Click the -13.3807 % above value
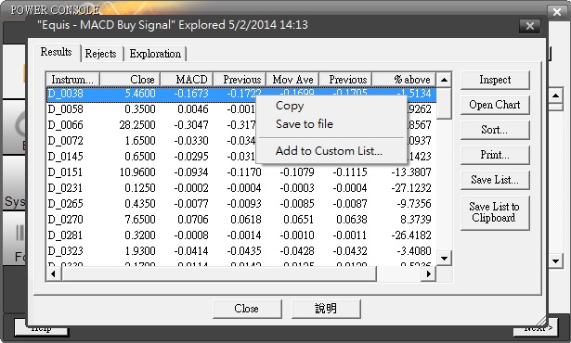 (411, 172)
